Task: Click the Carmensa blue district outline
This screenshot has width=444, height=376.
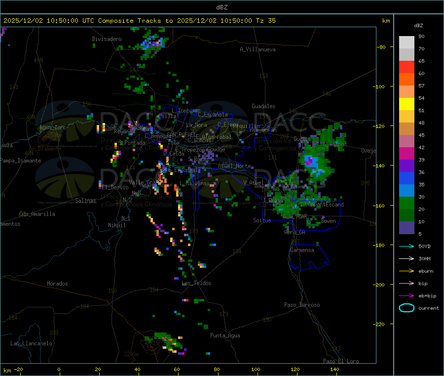Action: (x=309, y=256)
